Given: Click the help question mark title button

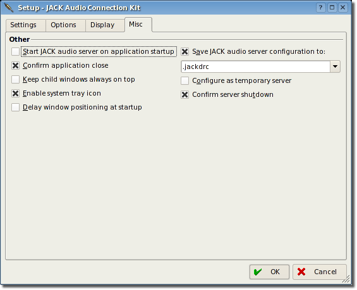Looking at the screenshot, I should click(320, 8).
